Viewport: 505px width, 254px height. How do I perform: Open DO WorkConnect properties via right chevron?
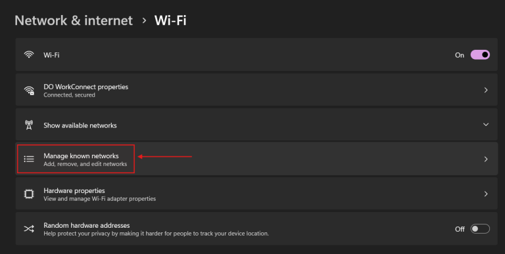coord(486,90)
